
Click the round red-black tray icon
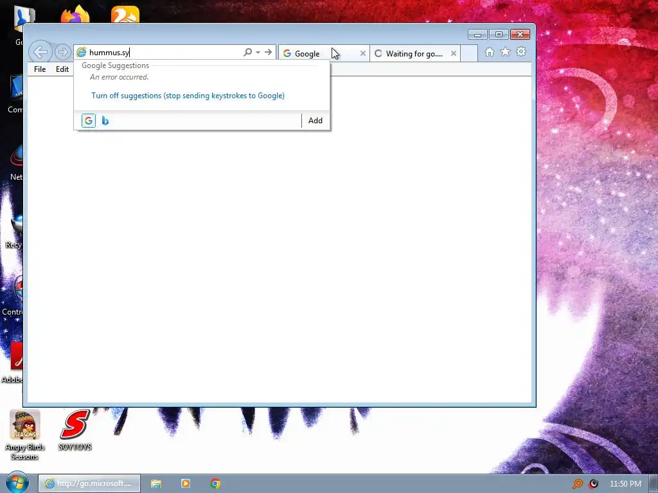click(x=593, y=484)
